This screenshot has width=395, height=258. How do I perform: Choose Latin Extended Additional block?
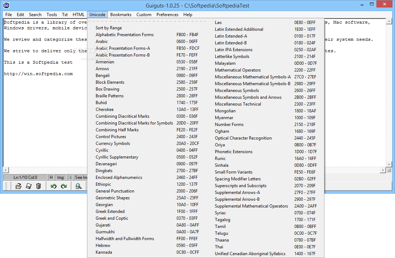click(265, 29)
